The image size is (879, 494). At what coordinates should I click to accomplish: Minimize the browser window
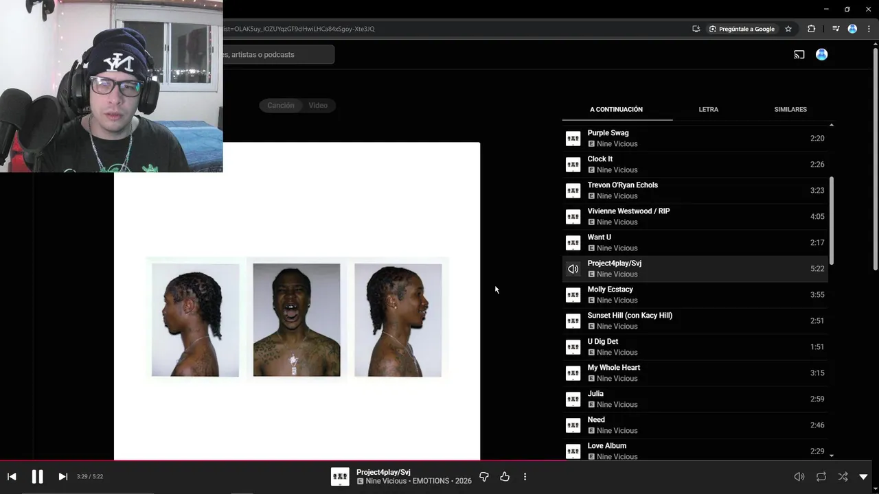click(x=826, y=9)
